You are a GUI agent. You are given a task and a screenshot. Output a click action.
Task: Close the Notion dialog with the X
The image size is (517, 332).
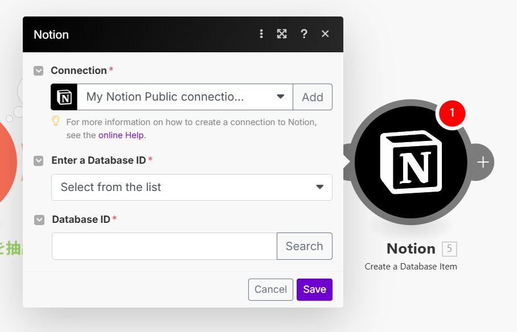(x=325, y=34)
